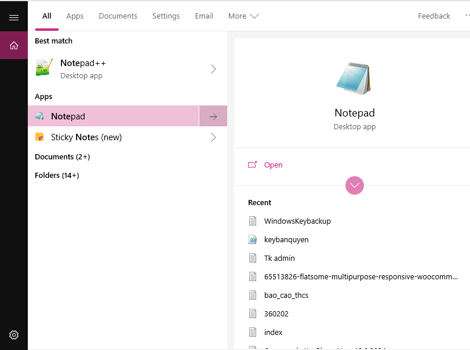This screenshot has height=350, width=470.
Task: Click the file icon beside Tk admin
Action: click(x=253, y=258)
